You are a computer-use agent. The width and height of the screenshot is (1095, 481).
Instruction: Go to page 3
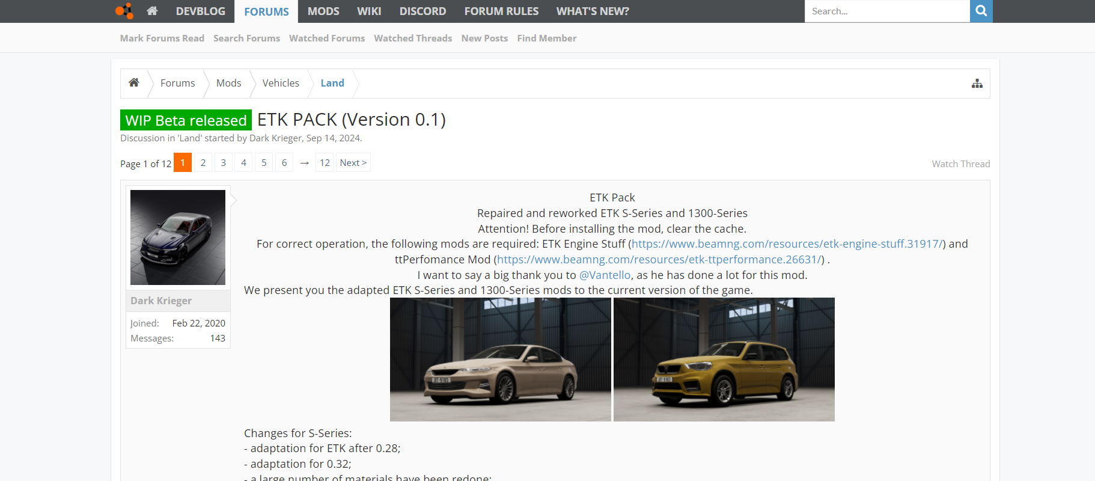[x=224, y=162]
